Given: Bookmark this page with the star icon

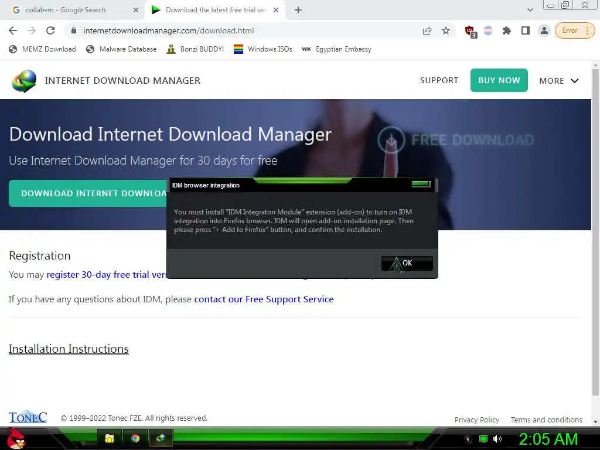Looking at the screenshot, I should tap(446, 30).
